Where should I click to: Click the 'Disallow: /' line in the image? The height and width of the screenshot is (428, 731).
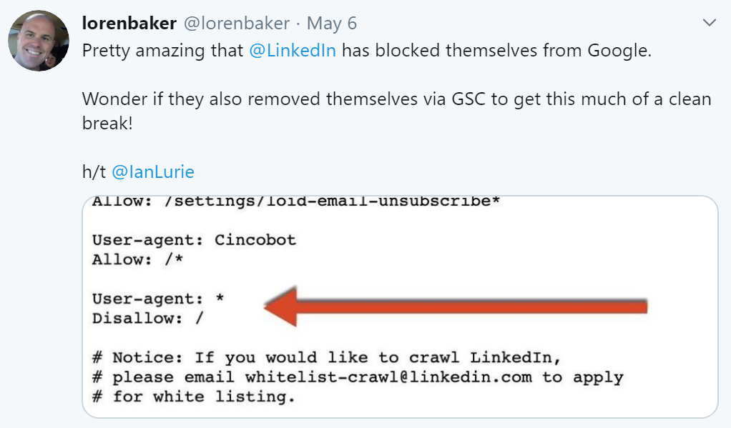tap(148, 319)
